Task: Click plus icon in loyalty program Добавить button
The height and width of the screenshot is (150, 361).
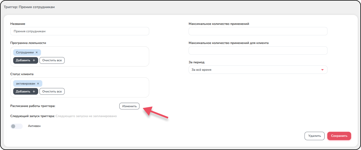Action: pos(34,60)
